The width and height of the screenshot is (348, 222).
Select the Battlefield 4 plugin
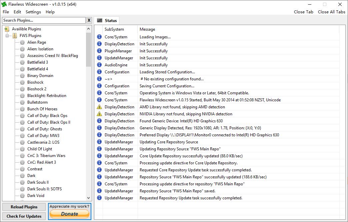click(38, 69)
